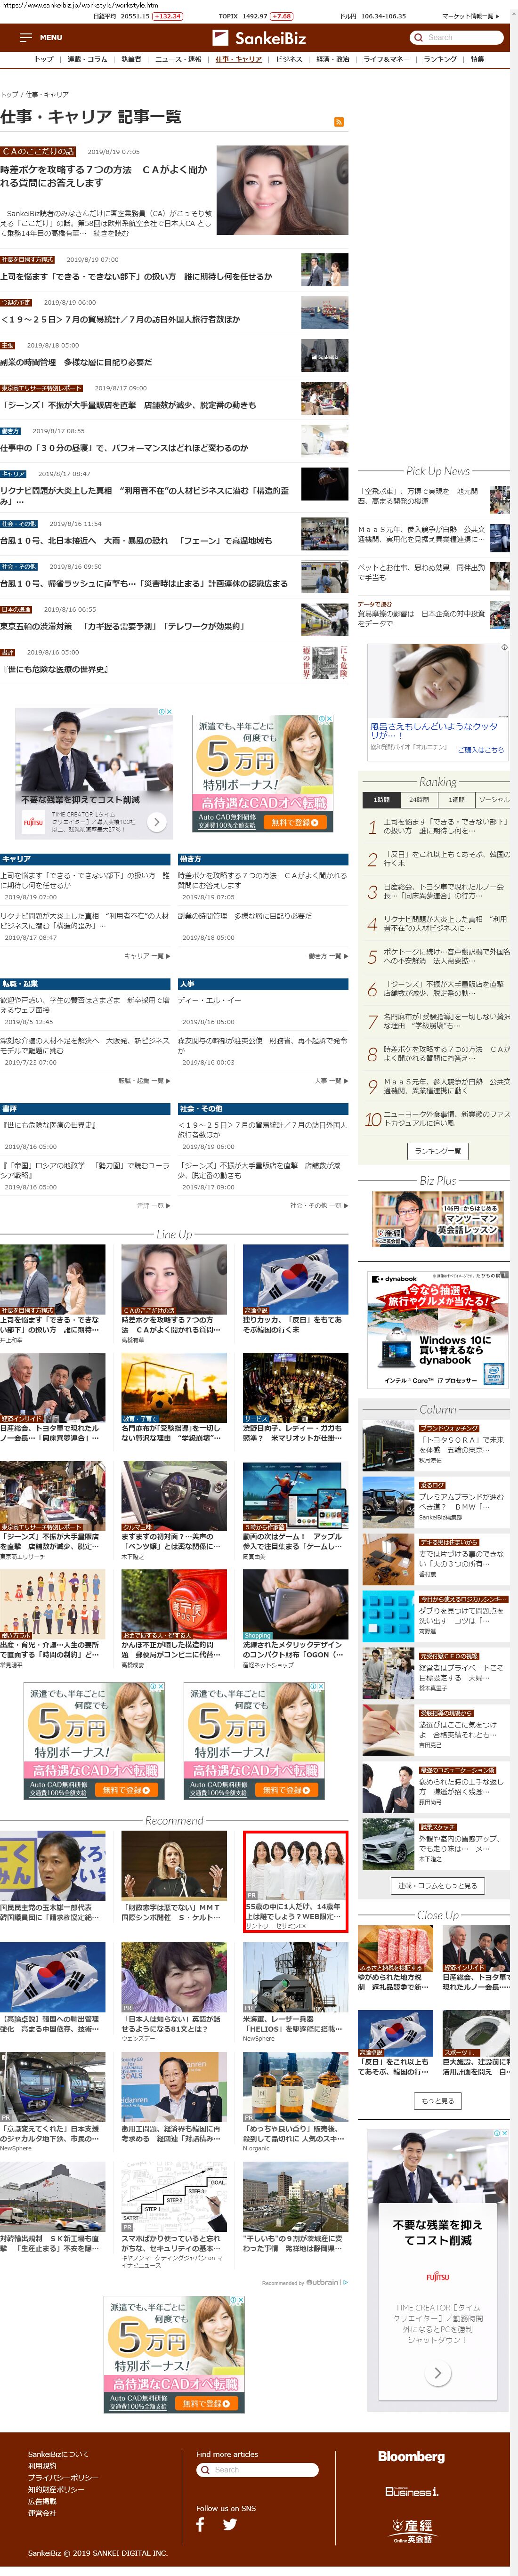Image resolution: width=518 pixels, height=2576 pixels.
Task: Open the SankeiBizについて footer link
Action: [58, 2454]
